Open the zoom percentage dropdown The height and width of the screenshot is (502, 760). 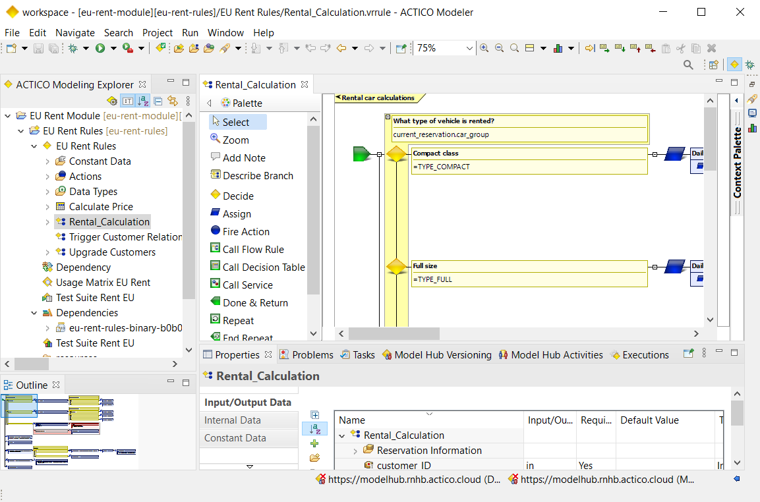pyautogui.click(x=469, y=48)
